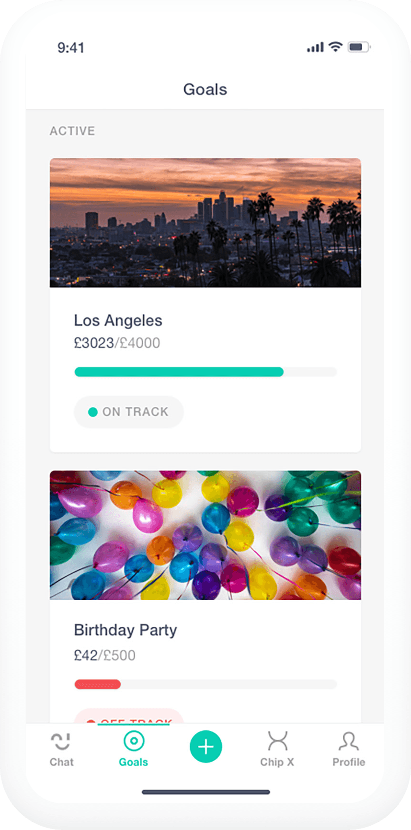The image size is (411, 830).
Task: Click the Los Angeles green progress bar
Action: [179, 372]
